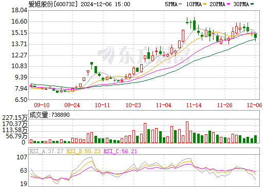Click the 成交量:738890 volume label
The image size is (267, 187).
pos(49,115)
